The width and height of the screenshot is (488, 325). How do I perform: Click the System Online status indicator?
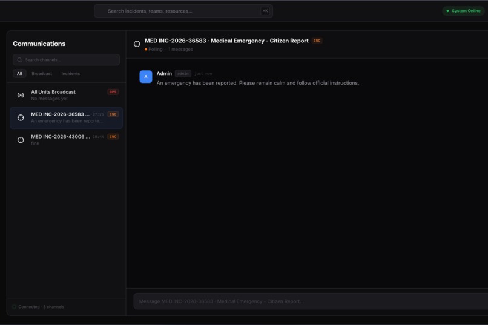463,11
